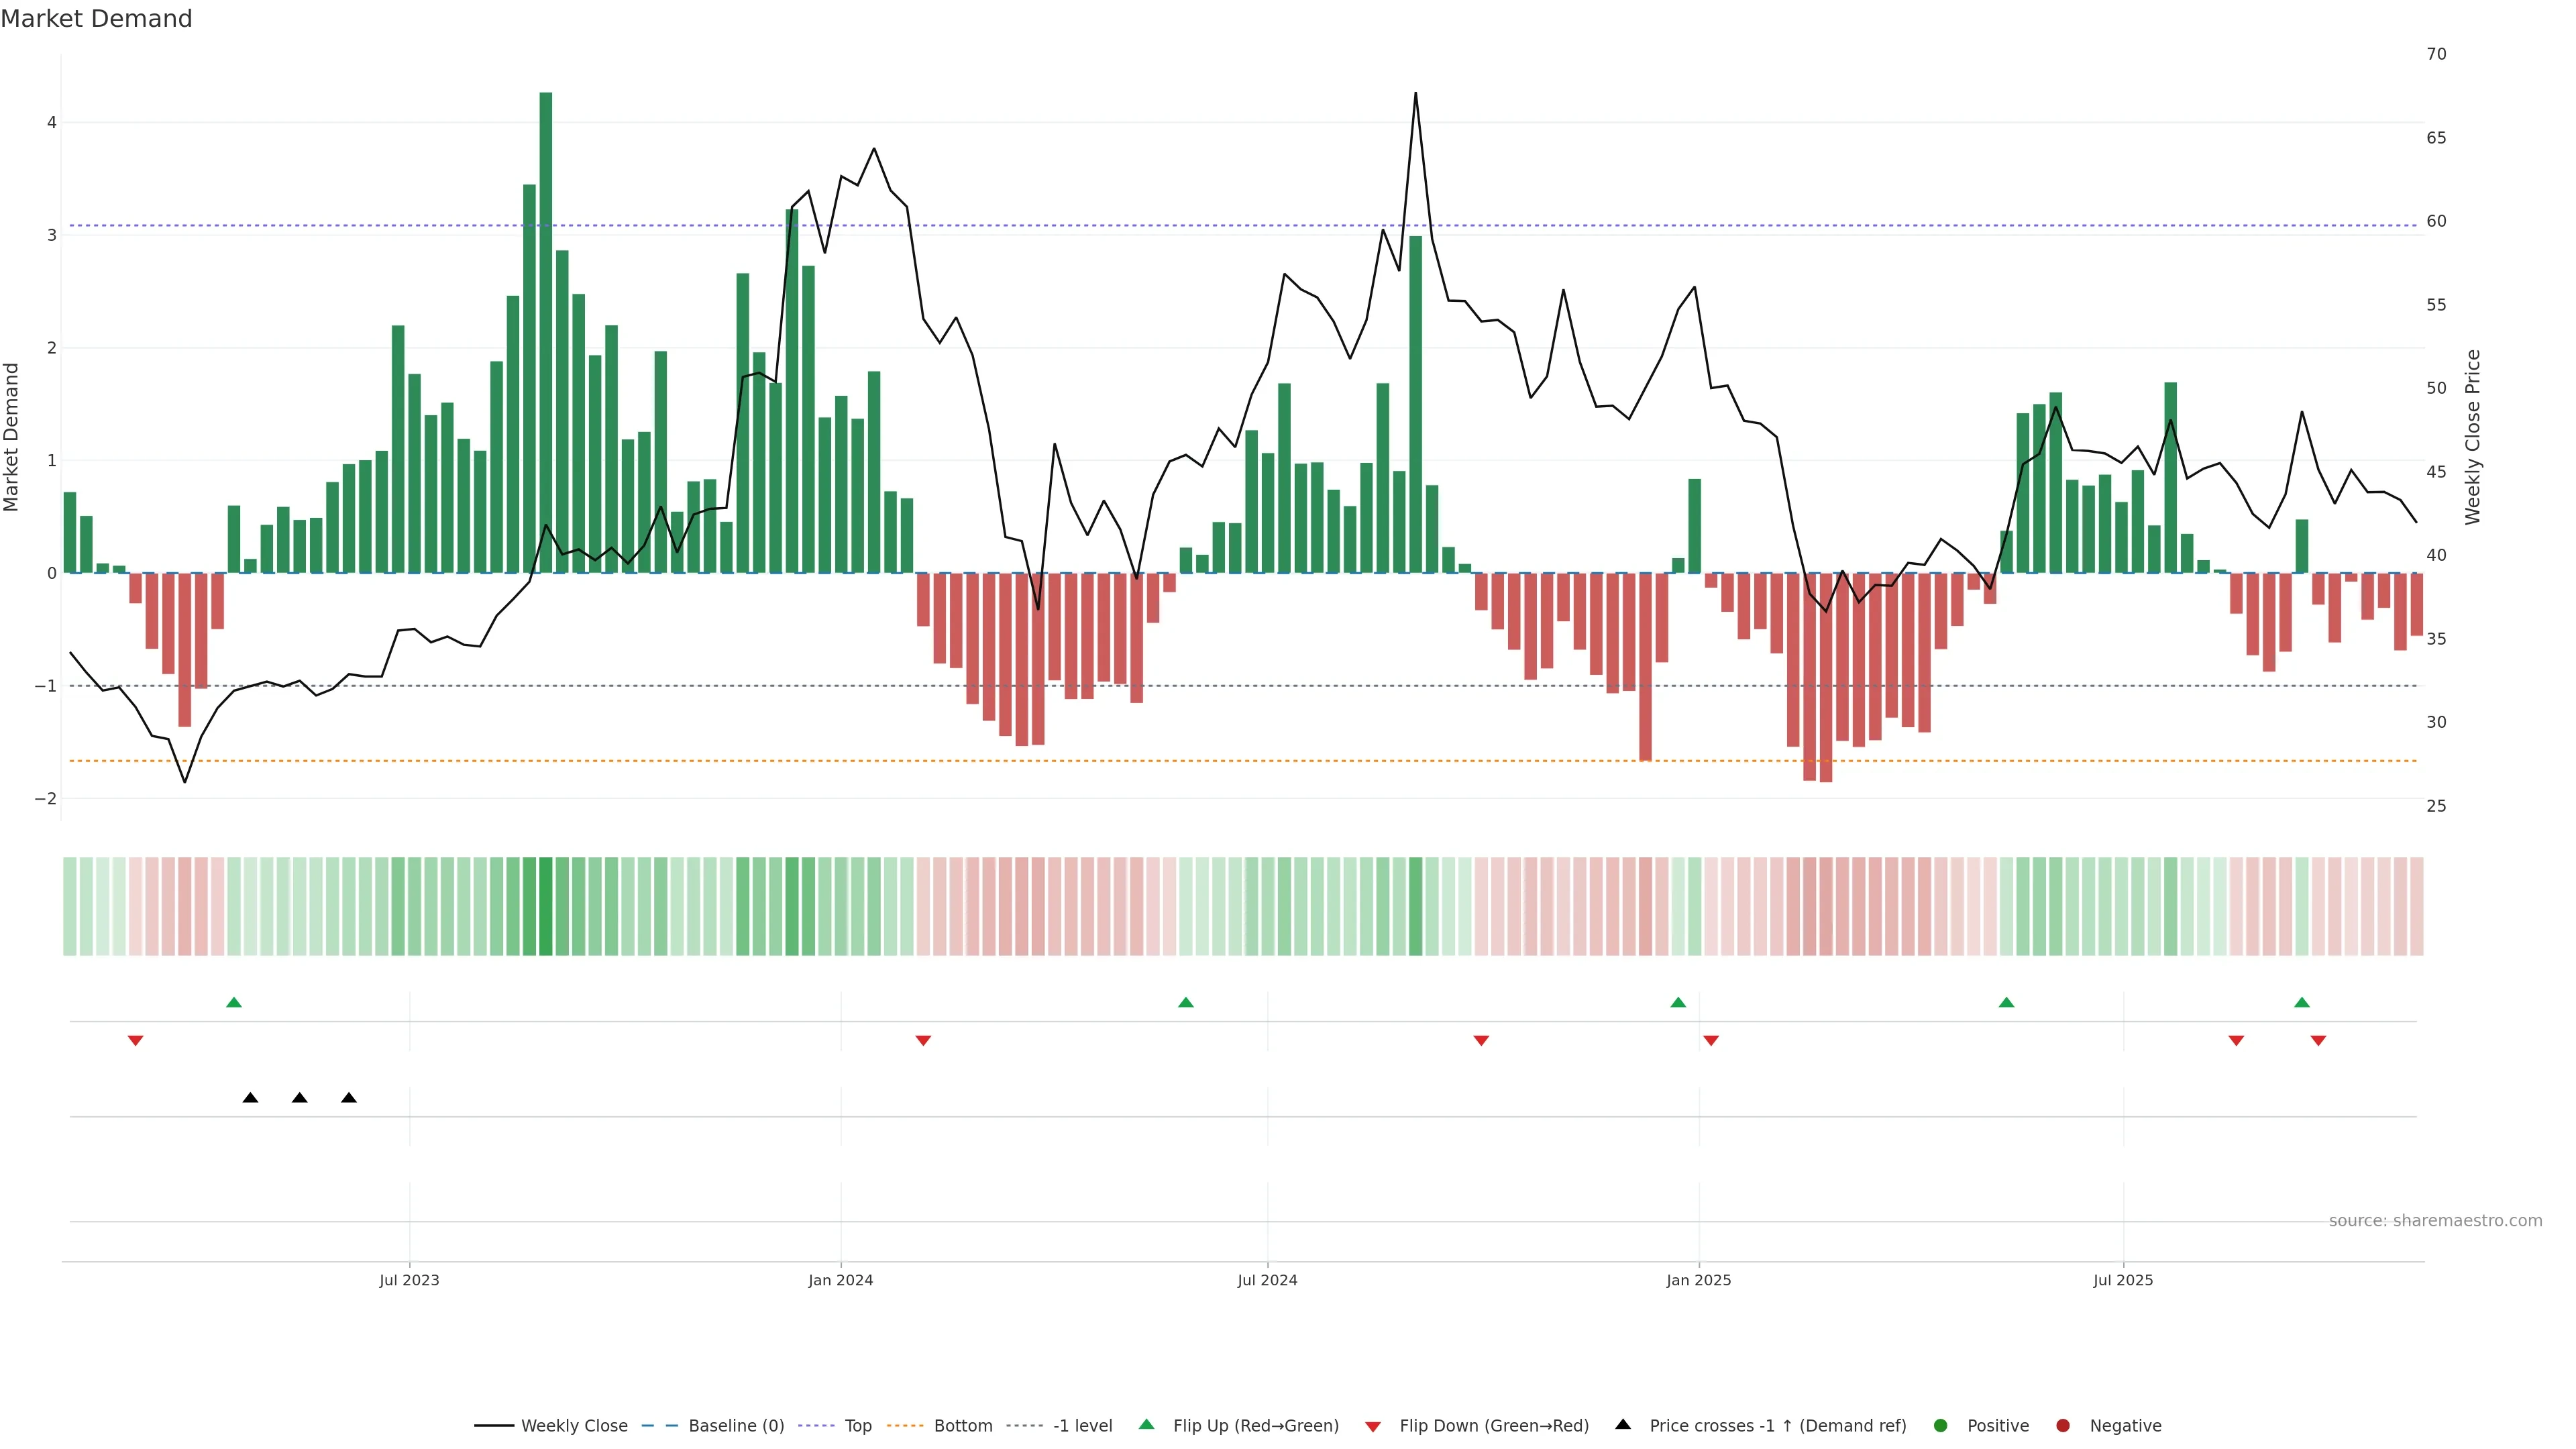Click the green Positive legend dot
This screenshot has width=2576, height=1449.
1941,1426
